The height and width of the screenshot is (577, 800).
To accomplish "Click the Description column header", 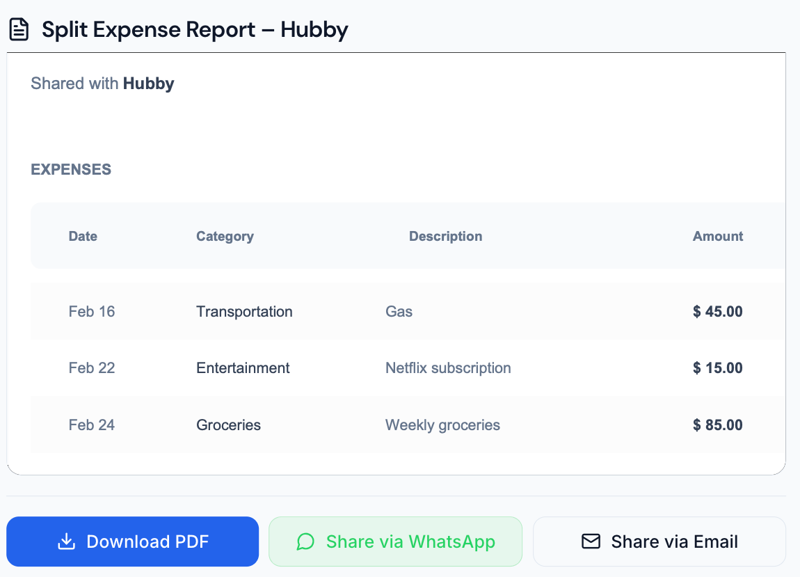I will (445, 236).
